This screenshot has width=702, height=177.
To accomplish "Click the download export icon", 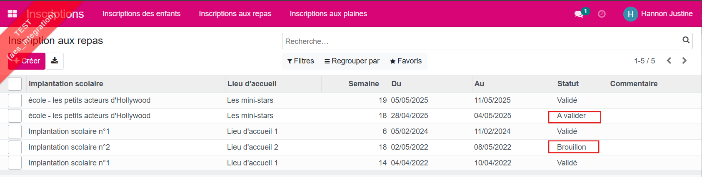I will [x=55, y=61].
